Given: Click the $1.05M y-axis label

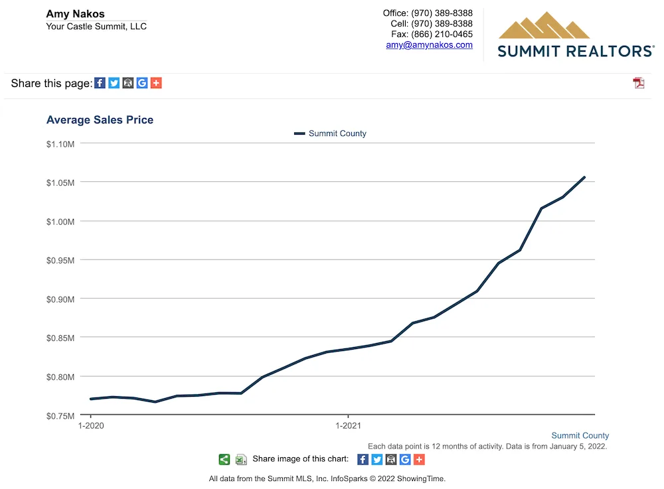Looking at the screenshot, I should 60,182.
